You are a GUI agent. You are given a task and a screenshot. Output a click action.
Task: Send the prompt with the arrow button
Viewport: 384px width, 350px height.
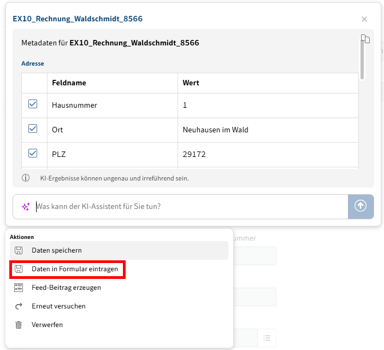(361, 207)
